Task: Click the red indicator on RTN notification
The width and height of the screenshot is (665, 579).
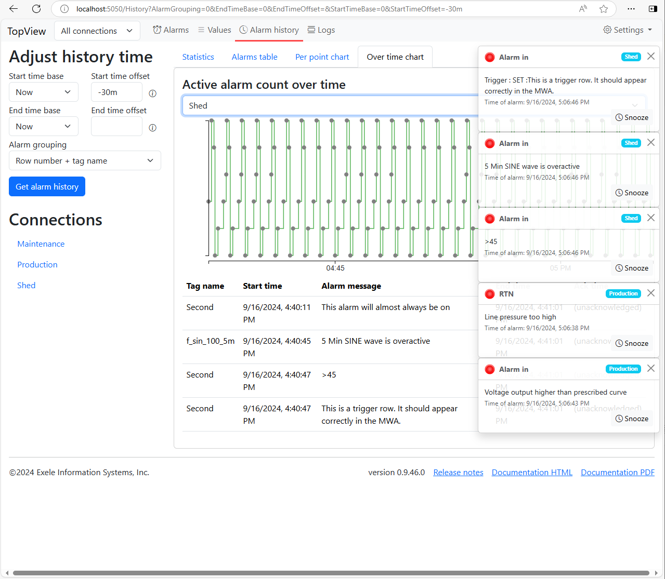Action: coord(489,294)
